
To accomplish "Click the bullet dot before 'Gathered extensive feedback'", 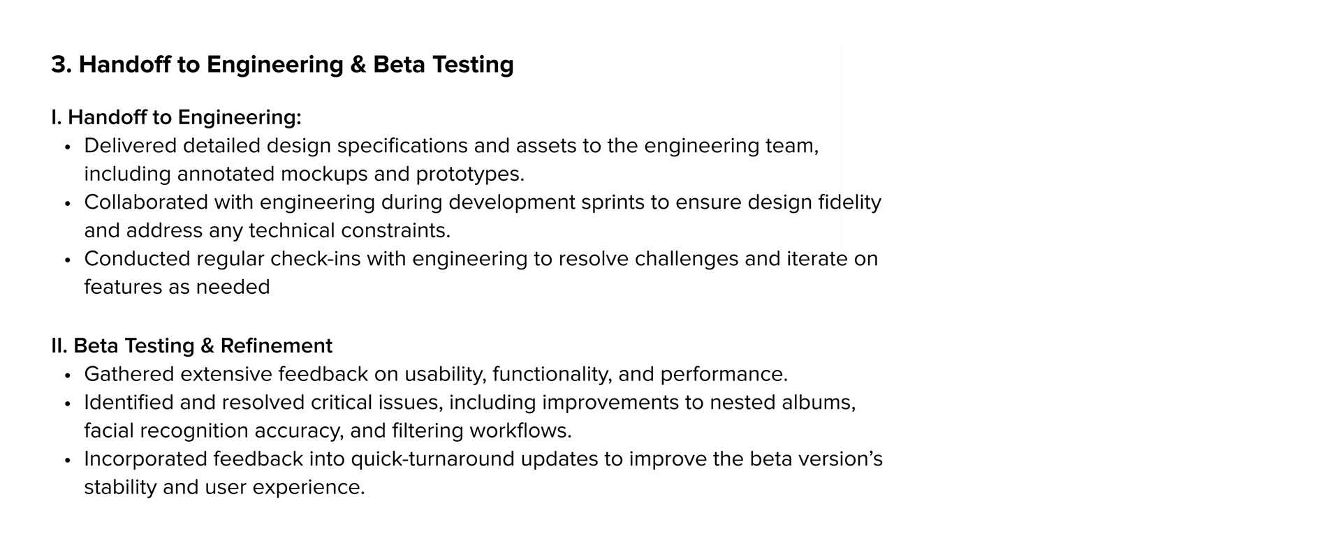I will 68,375.
